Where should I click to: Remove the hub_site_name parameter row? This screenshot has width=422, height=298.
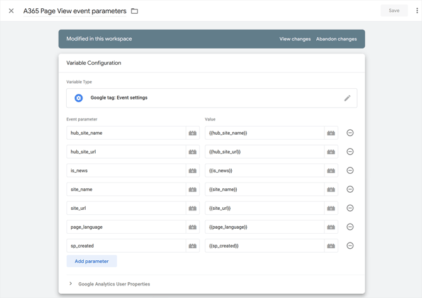click(x=350, y=133)
